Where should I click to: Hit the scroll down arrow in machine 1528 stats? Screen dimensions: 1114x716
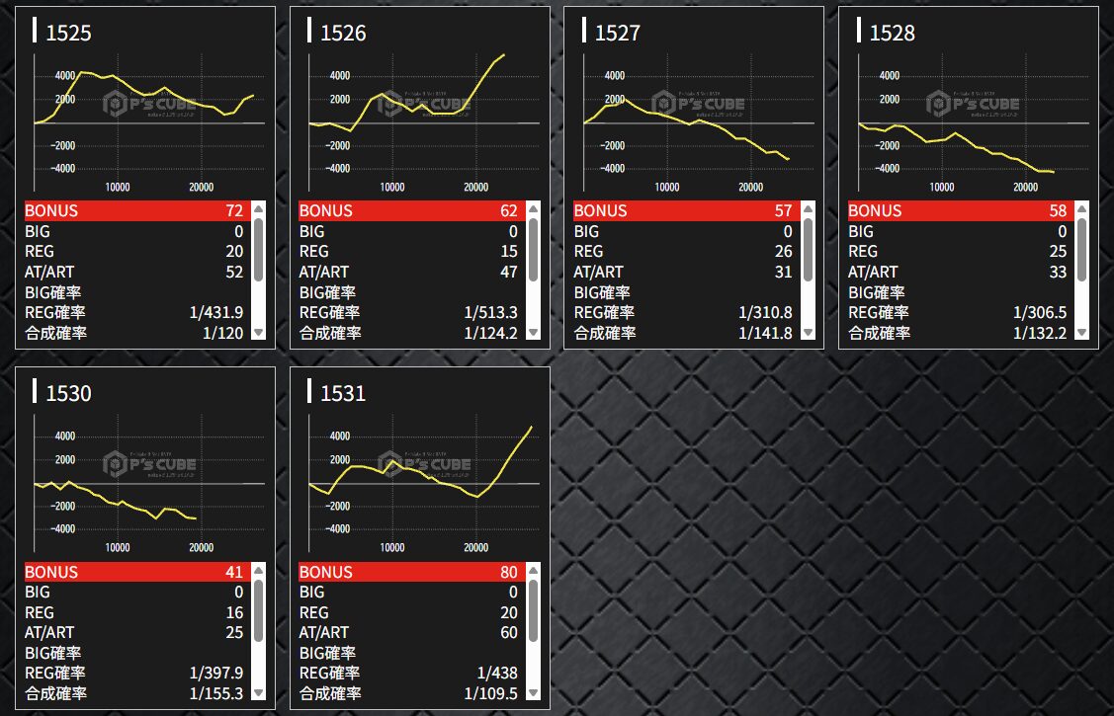tap(1082, 334)
